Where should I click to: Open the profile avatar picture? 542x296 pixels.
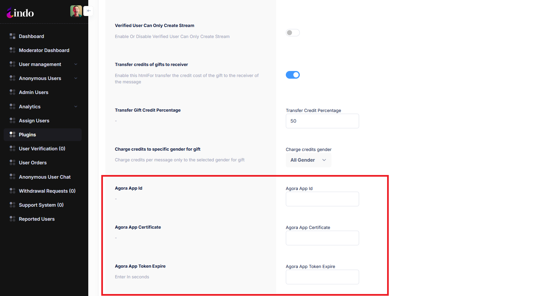click(x=76, y=11)
